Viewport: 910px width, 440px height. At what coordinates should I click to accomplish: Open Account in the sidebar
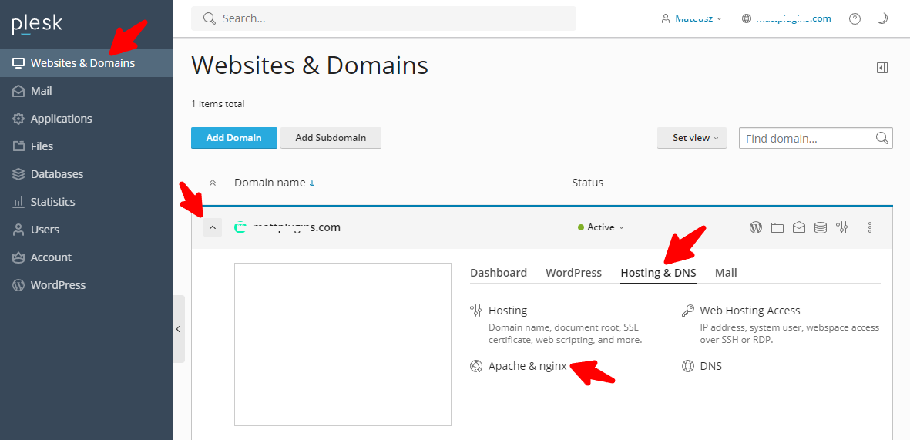click(x=86, y=257)
